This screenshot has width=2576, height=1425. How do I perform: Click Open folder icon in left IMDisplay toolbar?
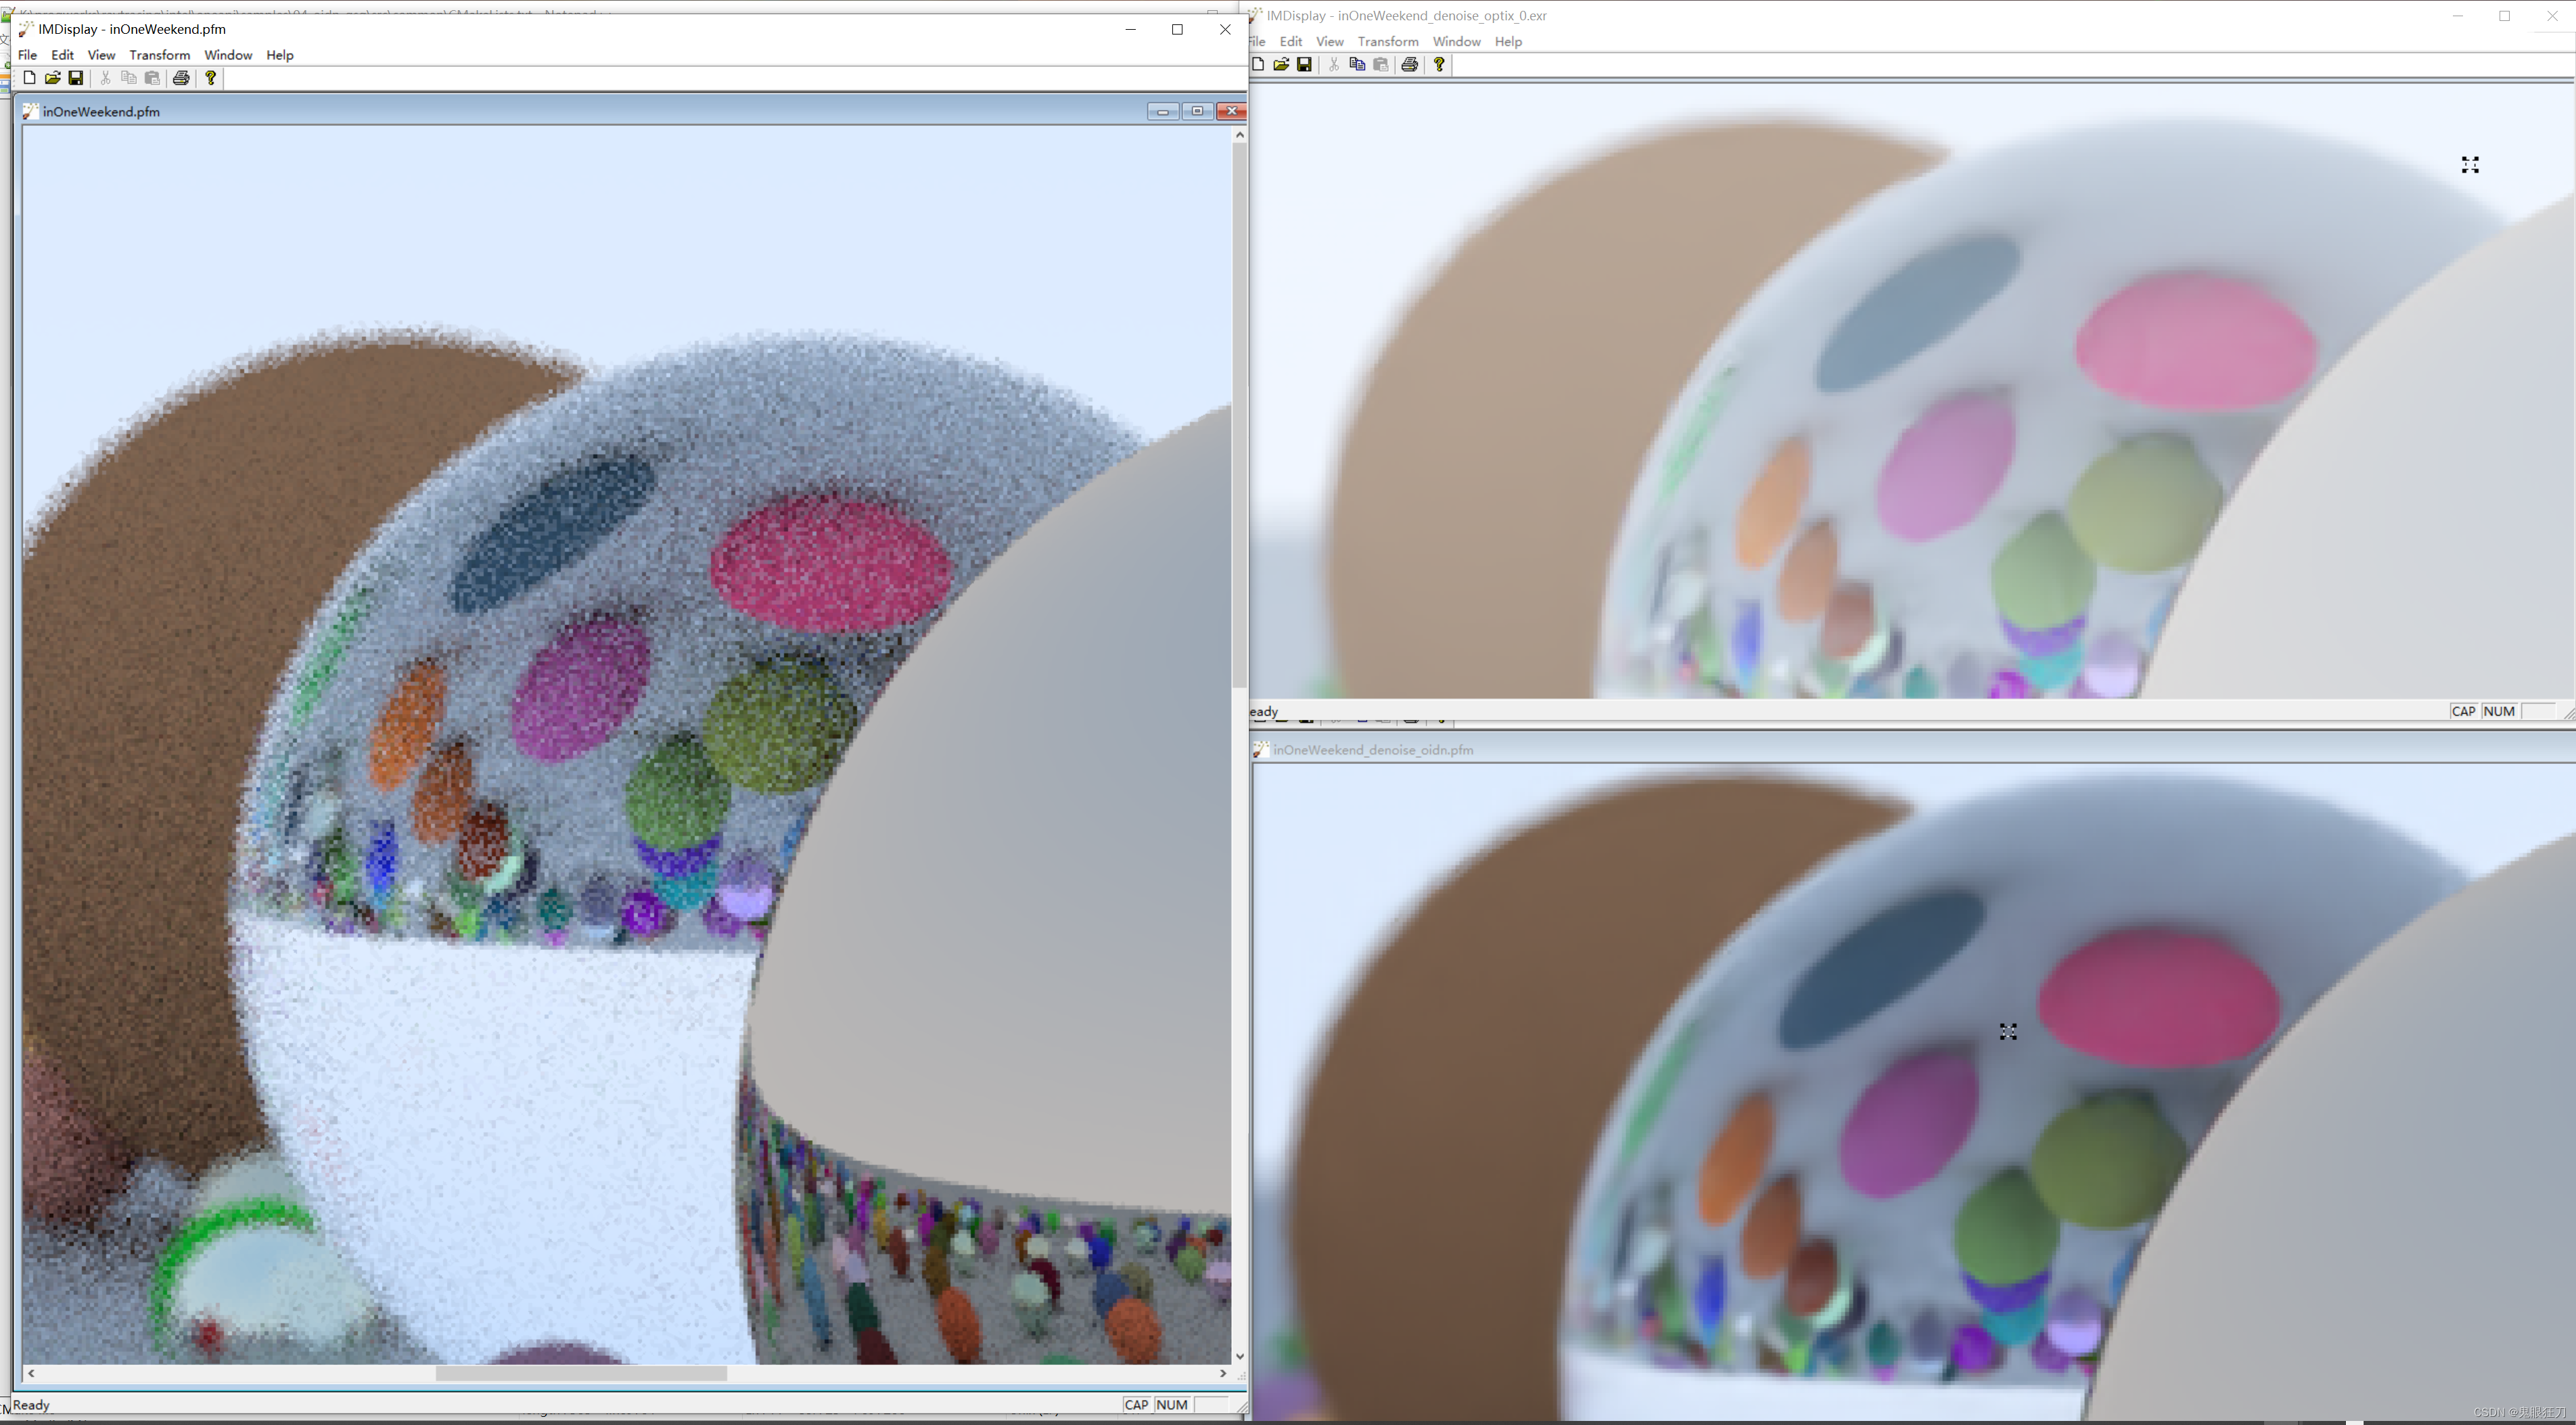coord(52,78)
